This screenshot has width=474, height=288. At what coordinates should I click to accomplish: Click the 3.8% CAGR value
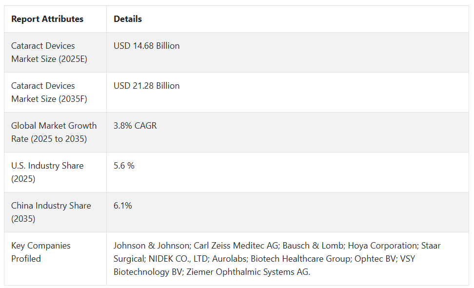point(135,125)
